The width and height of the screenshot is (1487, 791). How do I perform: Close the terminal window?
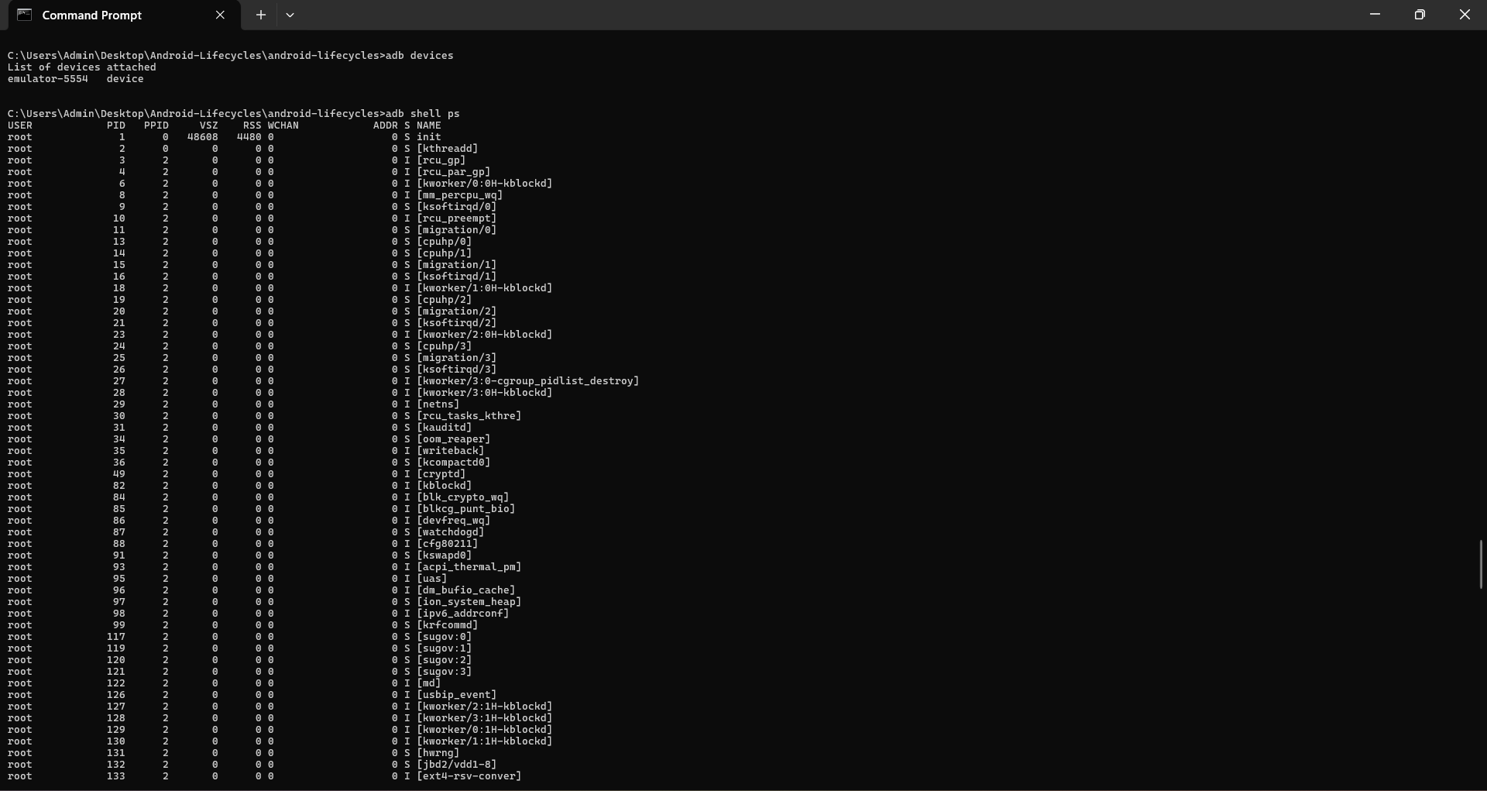coord(1465,15)
